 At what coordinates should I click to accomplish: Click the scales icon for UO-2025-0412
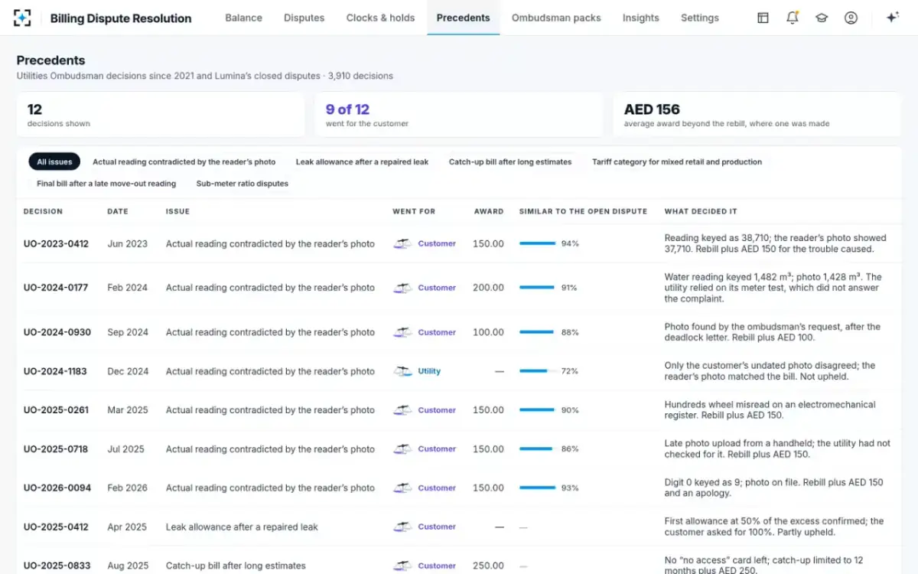click(402, 527)
